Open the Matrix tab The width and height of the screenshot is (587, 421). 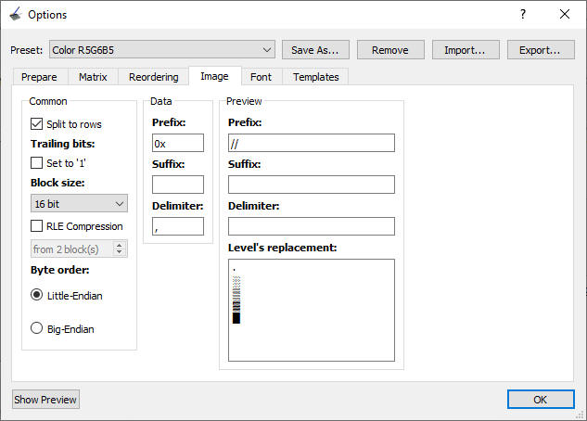93,77
